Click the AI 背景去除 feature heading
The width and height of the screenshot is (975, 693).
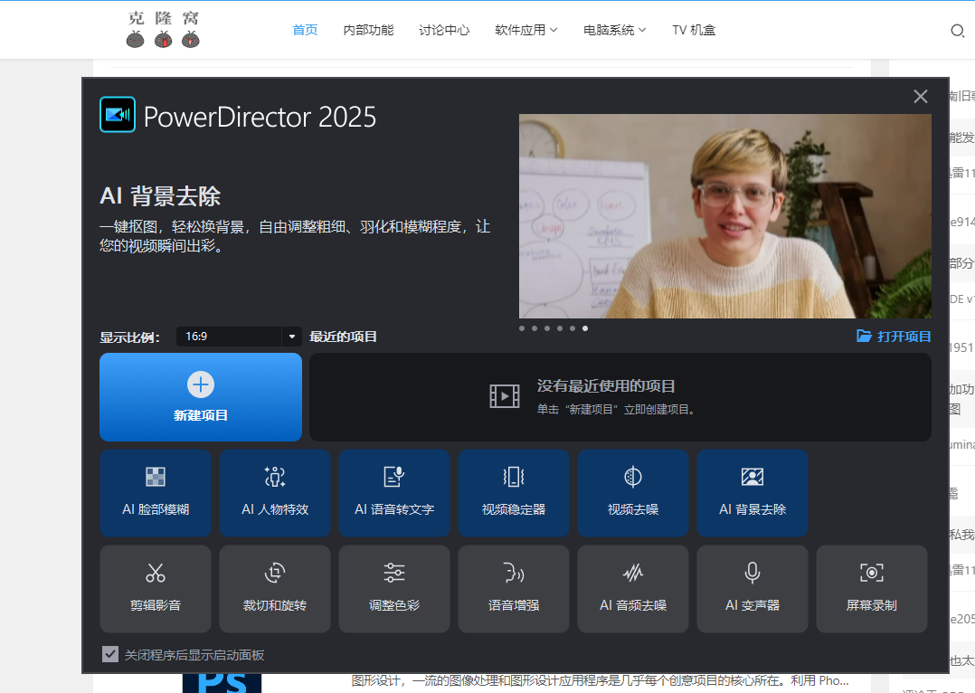pos(160,196)
